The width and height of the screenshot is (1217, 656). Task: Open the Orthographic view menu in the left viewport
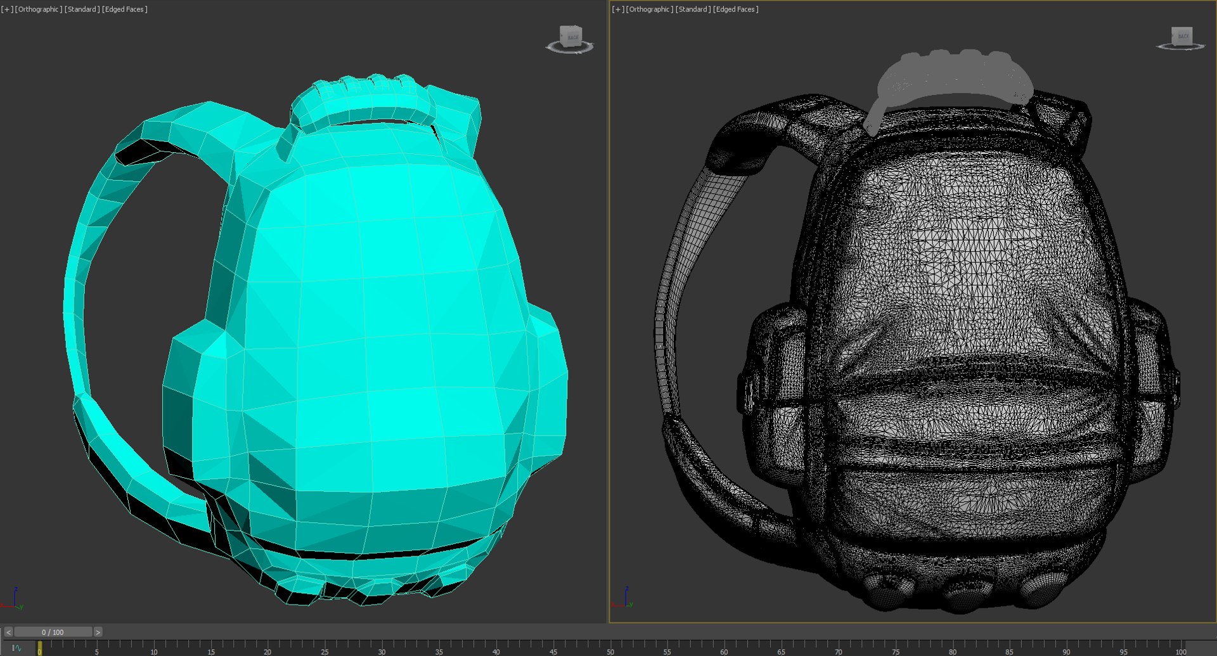tap(38, 10)
